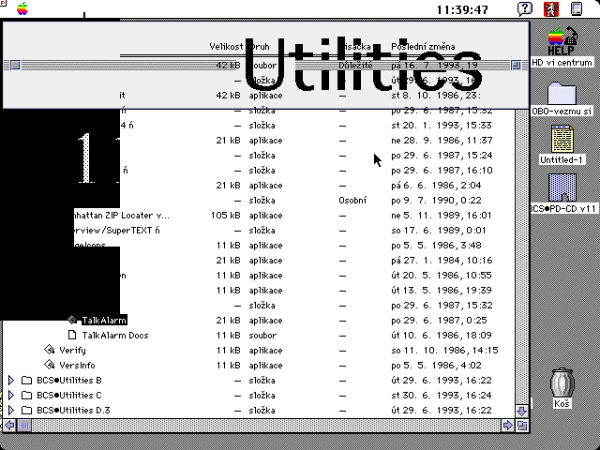Click the horizontal scrollbar left arrow
This screenshot has width=600, height=450.
[10, 425]
